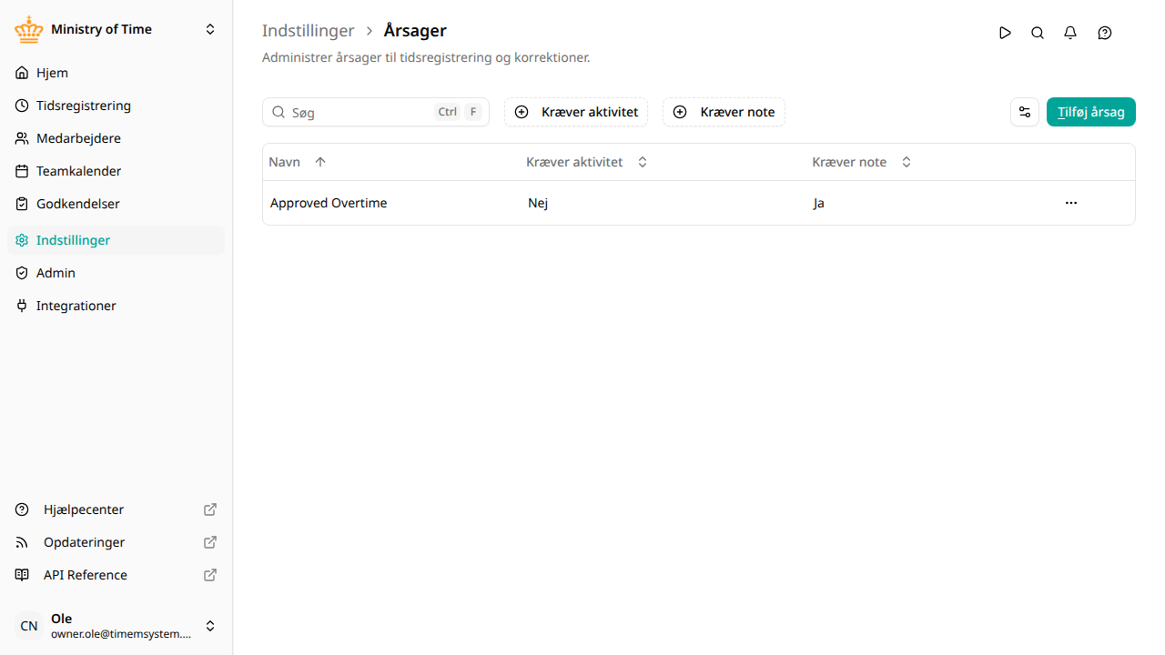This screenshot has height=655, width=1165.
Task: Click the Indstillinger gear icon
Action: coord(22,240)
